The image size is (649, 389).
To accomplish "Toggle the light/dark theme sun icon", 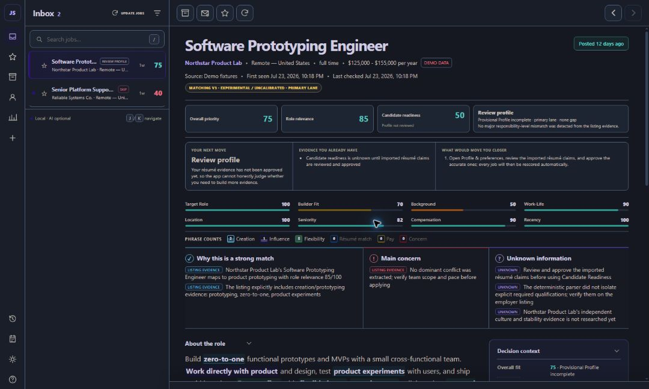I will [13, 359].
